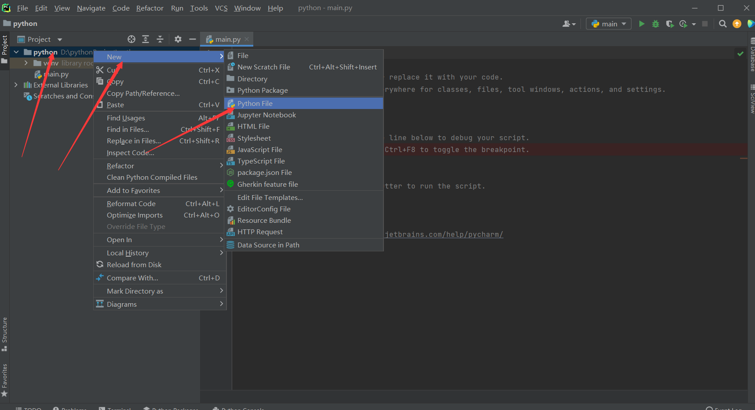Open the SciView tool window
This screenshot has height=410, width=755.
752,99
